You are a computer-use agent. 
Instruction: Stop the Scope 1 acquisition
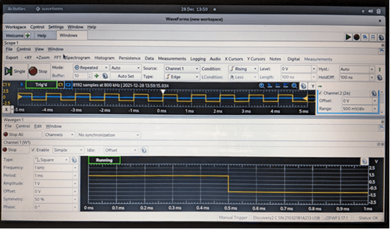pos(38,71)
